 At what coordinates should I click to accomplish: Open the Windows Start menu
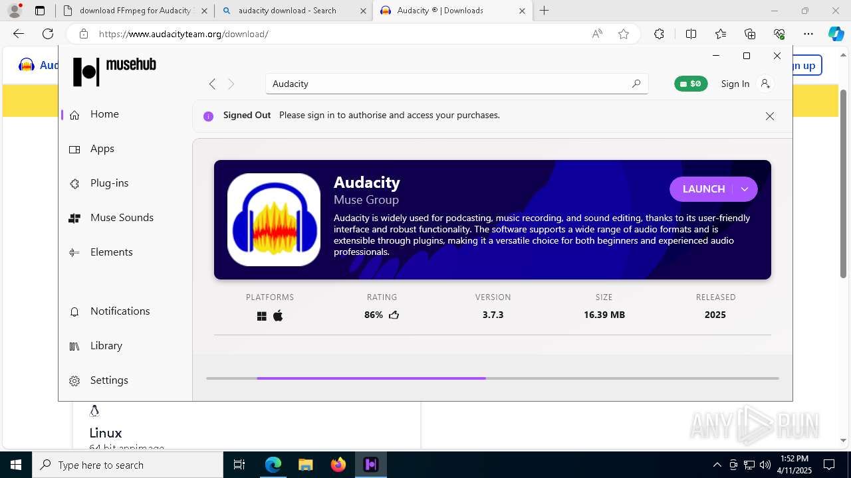[16, 465]
